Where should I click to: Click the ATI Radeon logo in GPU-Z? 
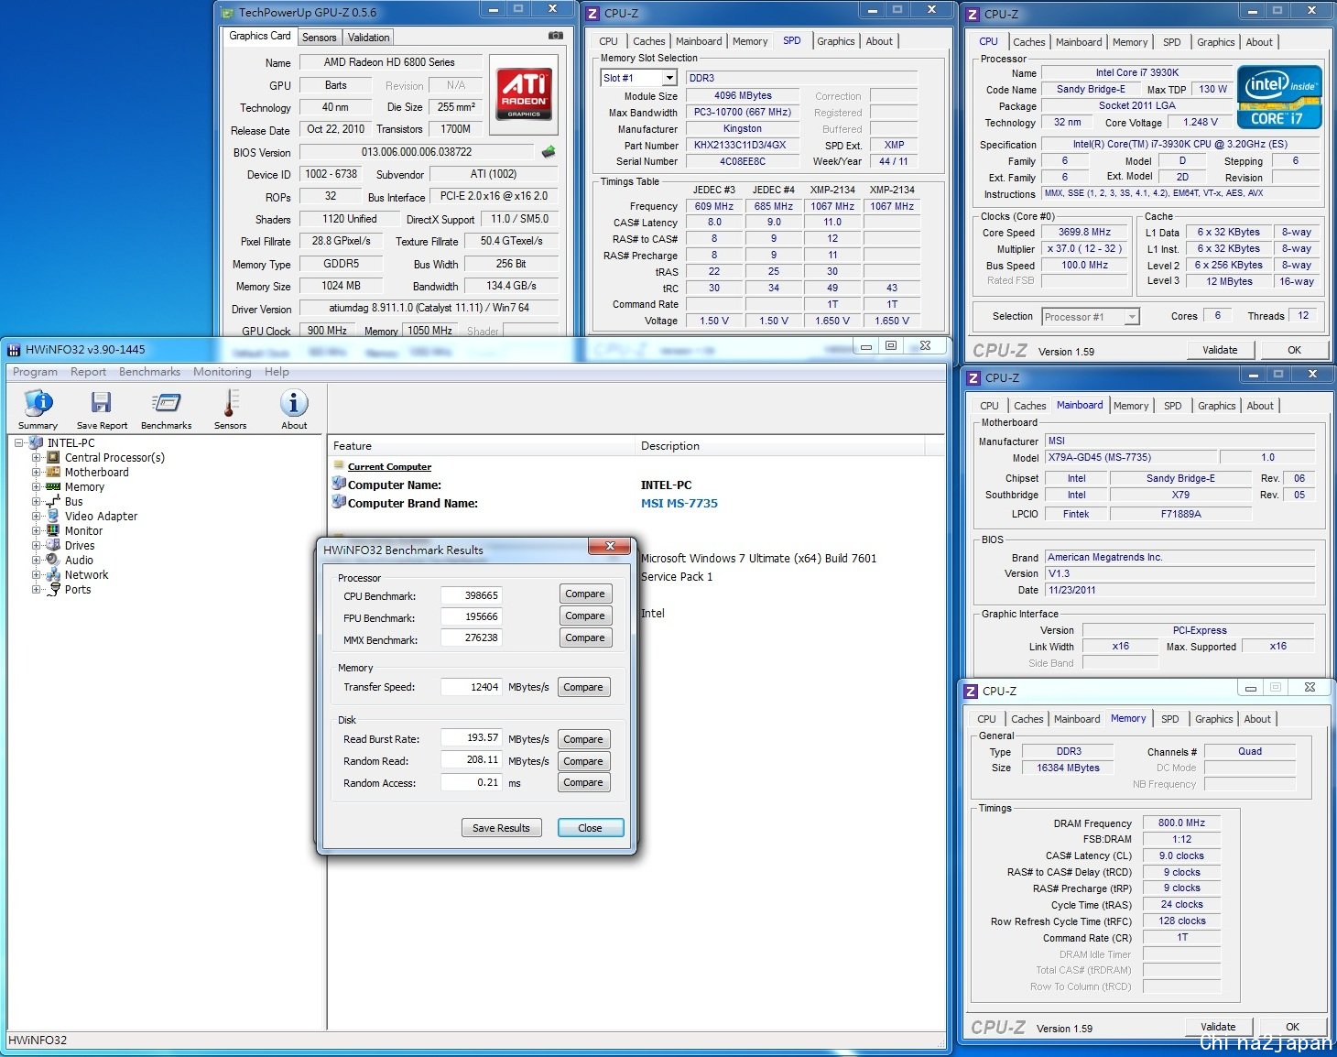524,94
